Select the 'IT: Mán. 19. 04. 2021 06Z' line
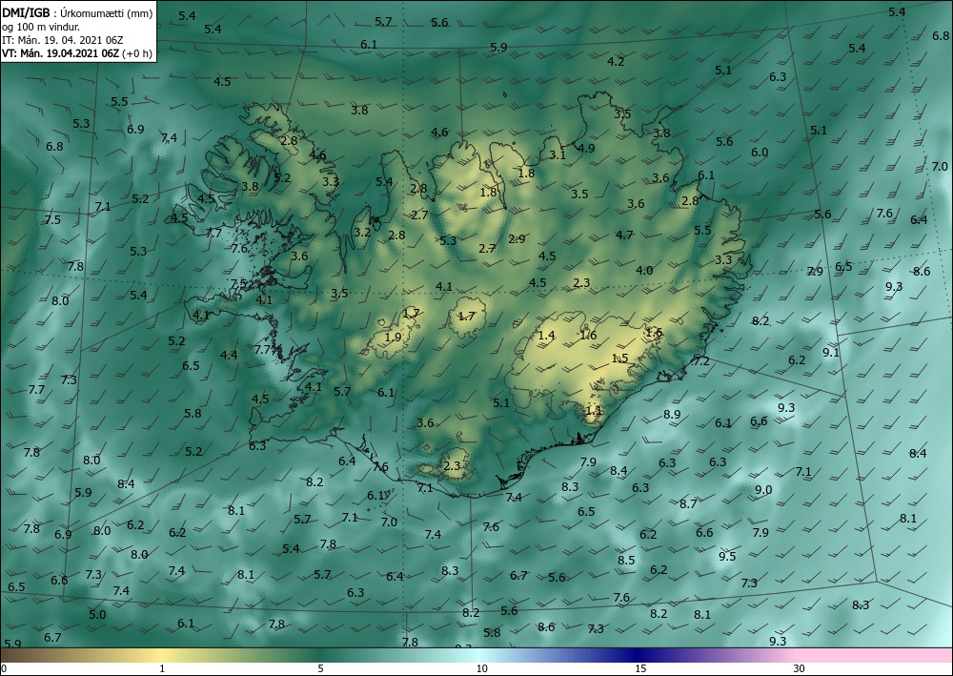 [x=63, y=40]
